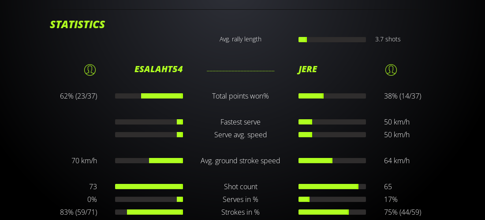This screenshot has width=485, height=220.
Task: Click the 3.7 shots value
Action: coord(388,39)
